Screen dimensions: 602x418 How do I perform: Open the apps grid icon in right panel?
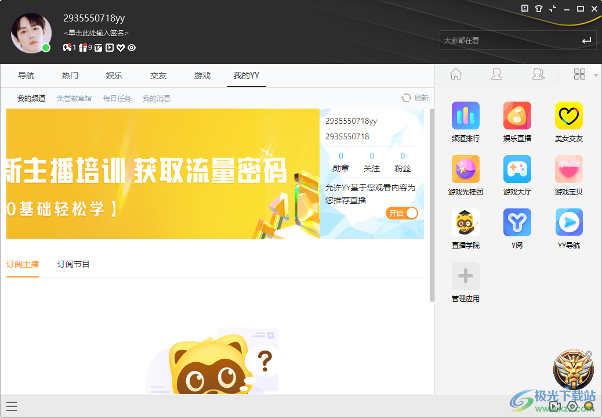click(579, 74)
